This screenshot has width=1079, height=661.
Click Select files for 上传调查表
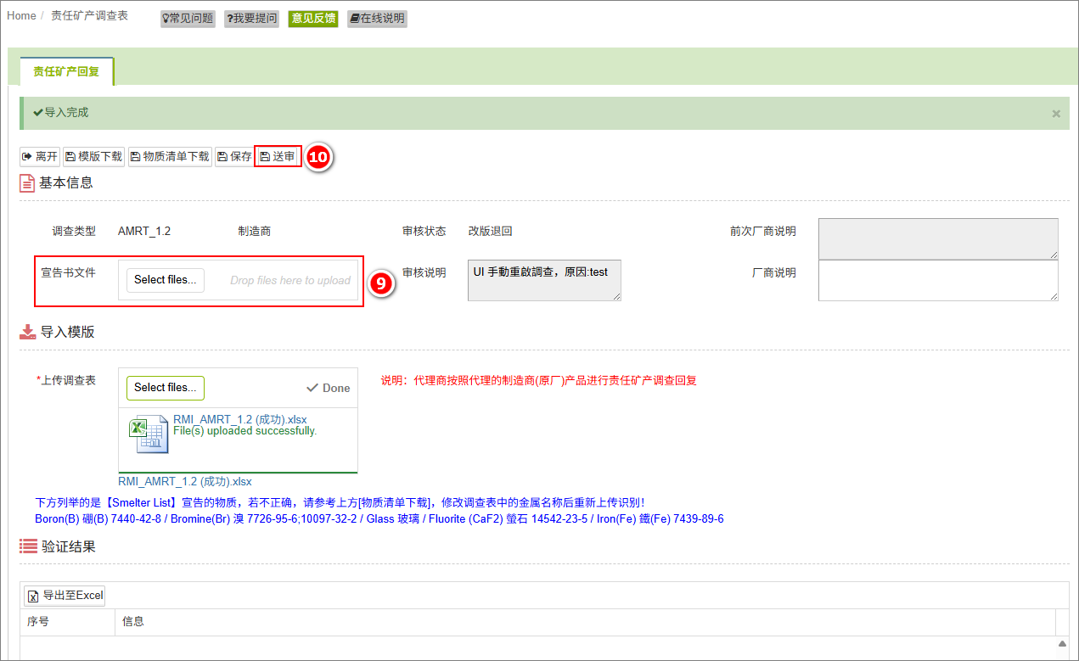click(x=166, y=388)
